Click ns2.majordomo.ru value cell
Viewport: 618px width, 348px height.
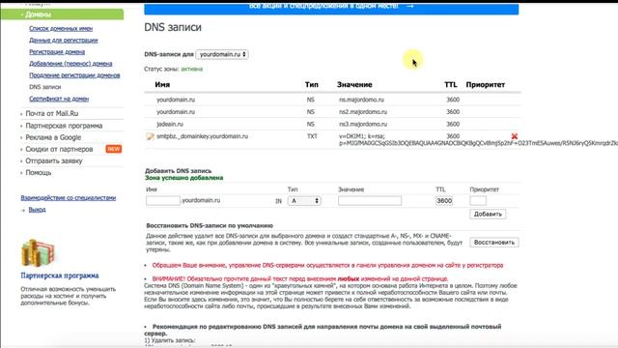(363, 112)
